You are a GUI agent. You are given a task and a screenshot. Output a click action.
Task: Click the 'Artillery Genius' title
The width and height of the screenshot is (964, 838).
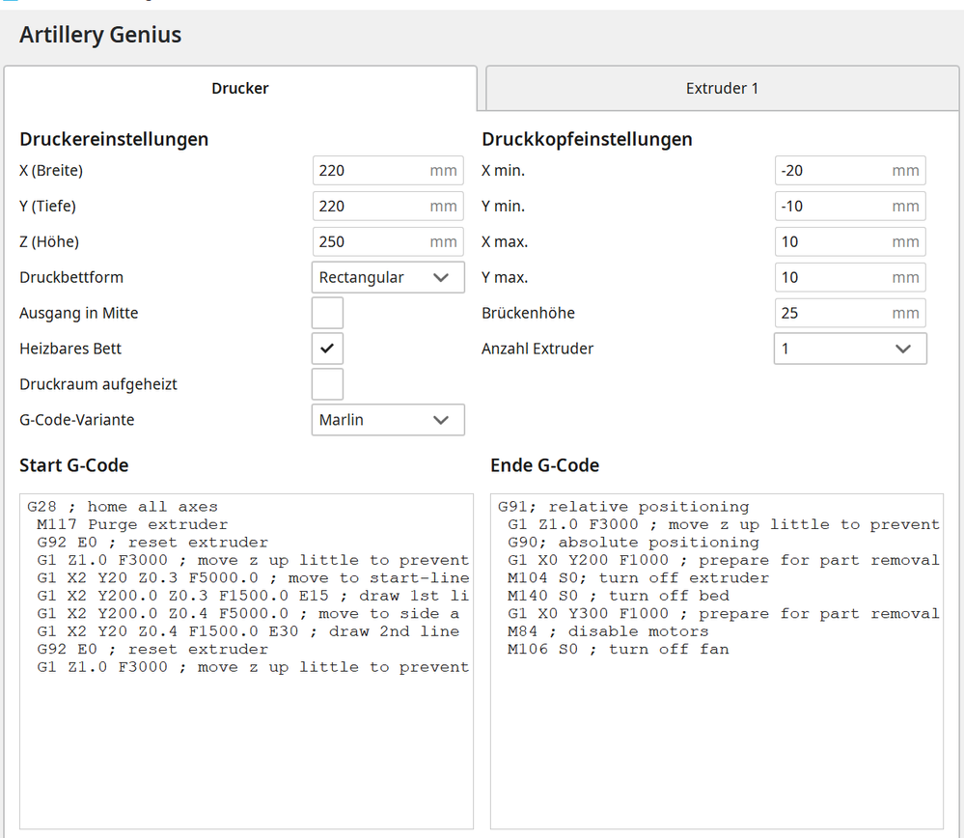coord(100,35)
